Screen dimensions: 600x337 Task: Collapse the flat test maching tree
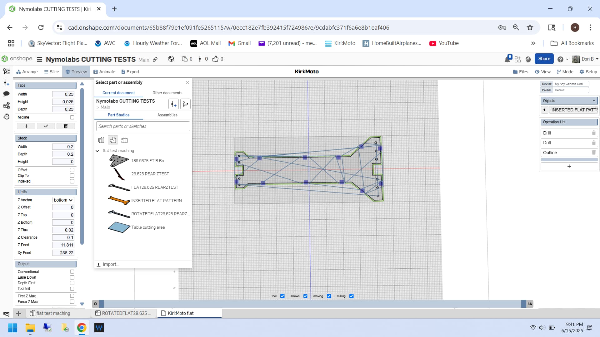pyautogui.click(x=97, y=151)
